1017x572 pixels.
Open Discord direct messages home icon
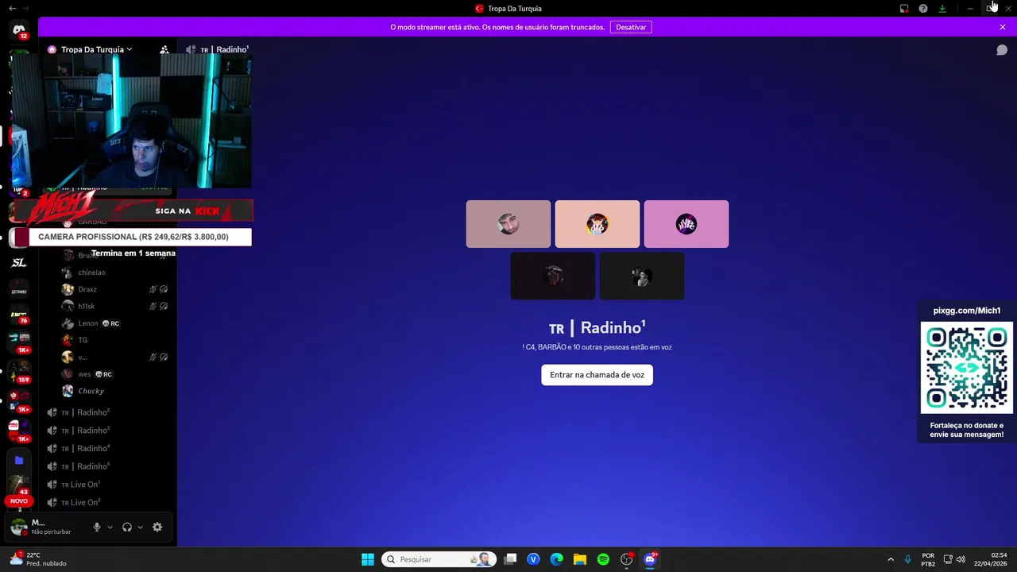(x=19, y=30)
